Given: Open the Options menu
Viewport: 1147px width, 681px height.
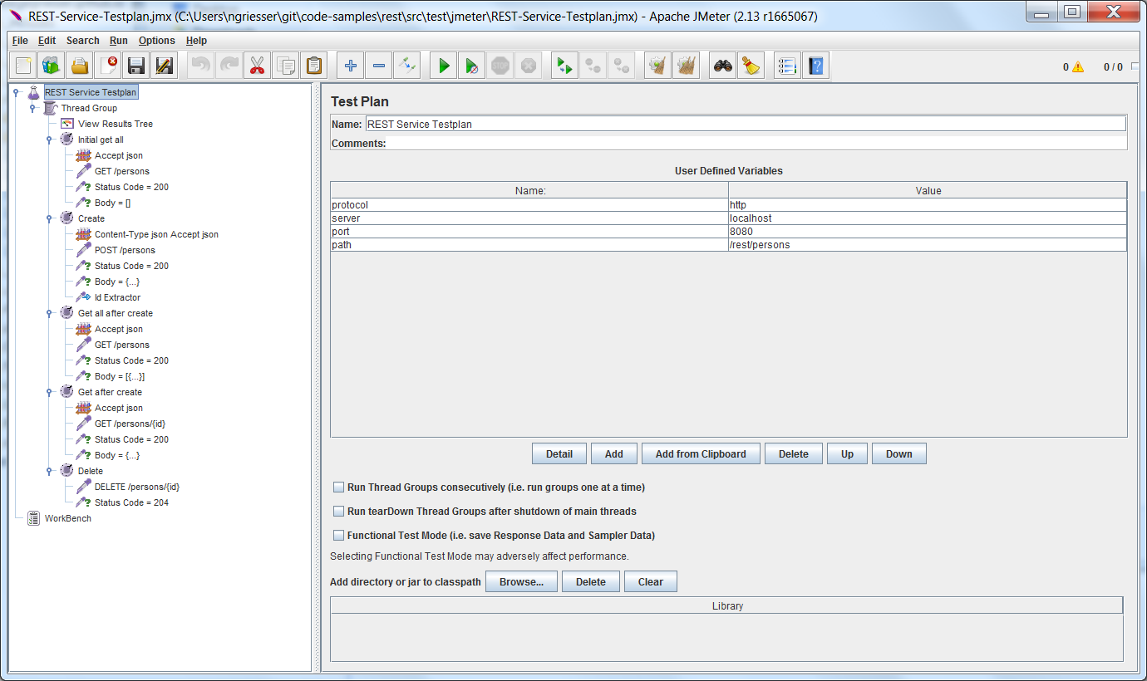Looking at the screenshot, I should click(157, 41).
